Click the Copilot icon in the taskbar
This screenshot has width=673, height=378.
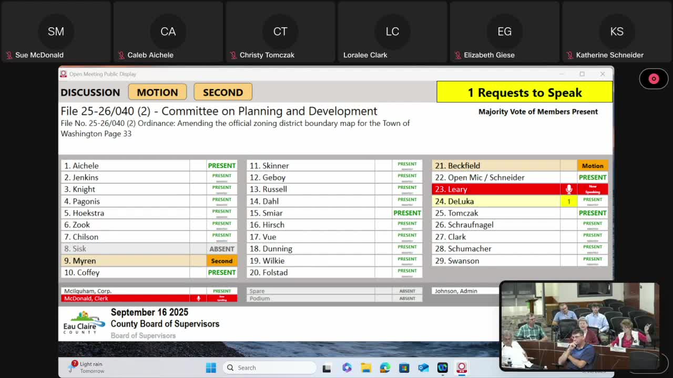coord(346,367)
